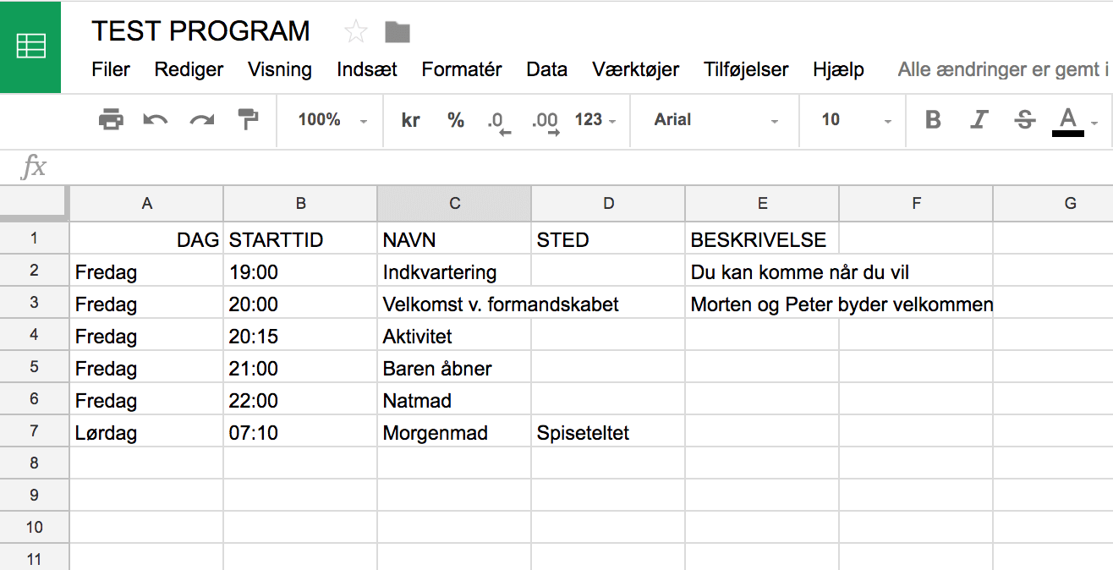This screenshot has height=570, width=1113.
Task: Star the TEST PROGRAM document
Action: coord(356,32)
